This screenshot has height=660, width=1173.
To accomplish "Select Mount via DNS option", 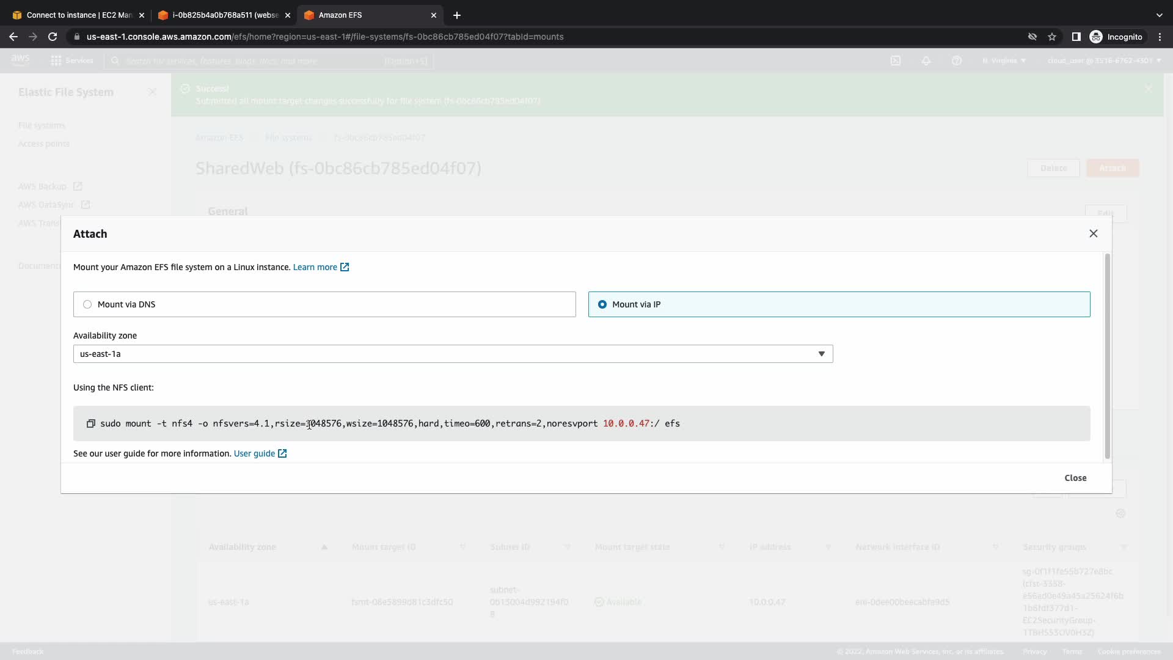I will click(87, 304).
